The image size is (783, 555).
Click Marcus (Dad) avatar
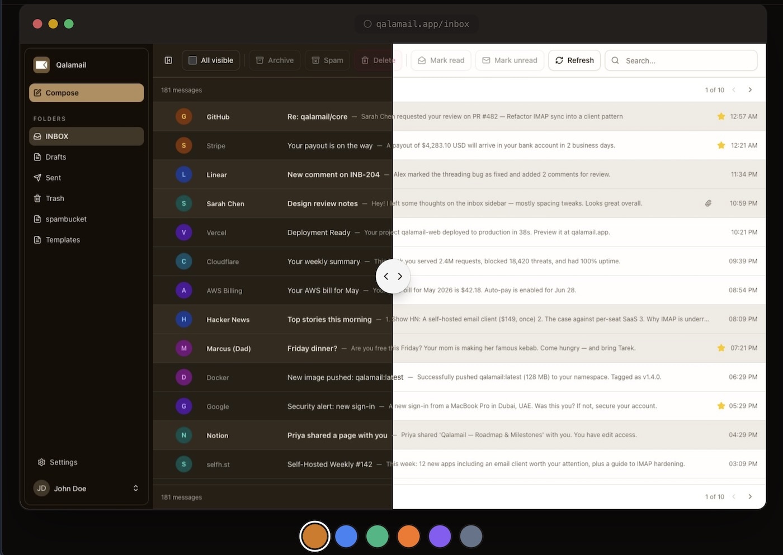pyautogui.click(x=184, y=348)
